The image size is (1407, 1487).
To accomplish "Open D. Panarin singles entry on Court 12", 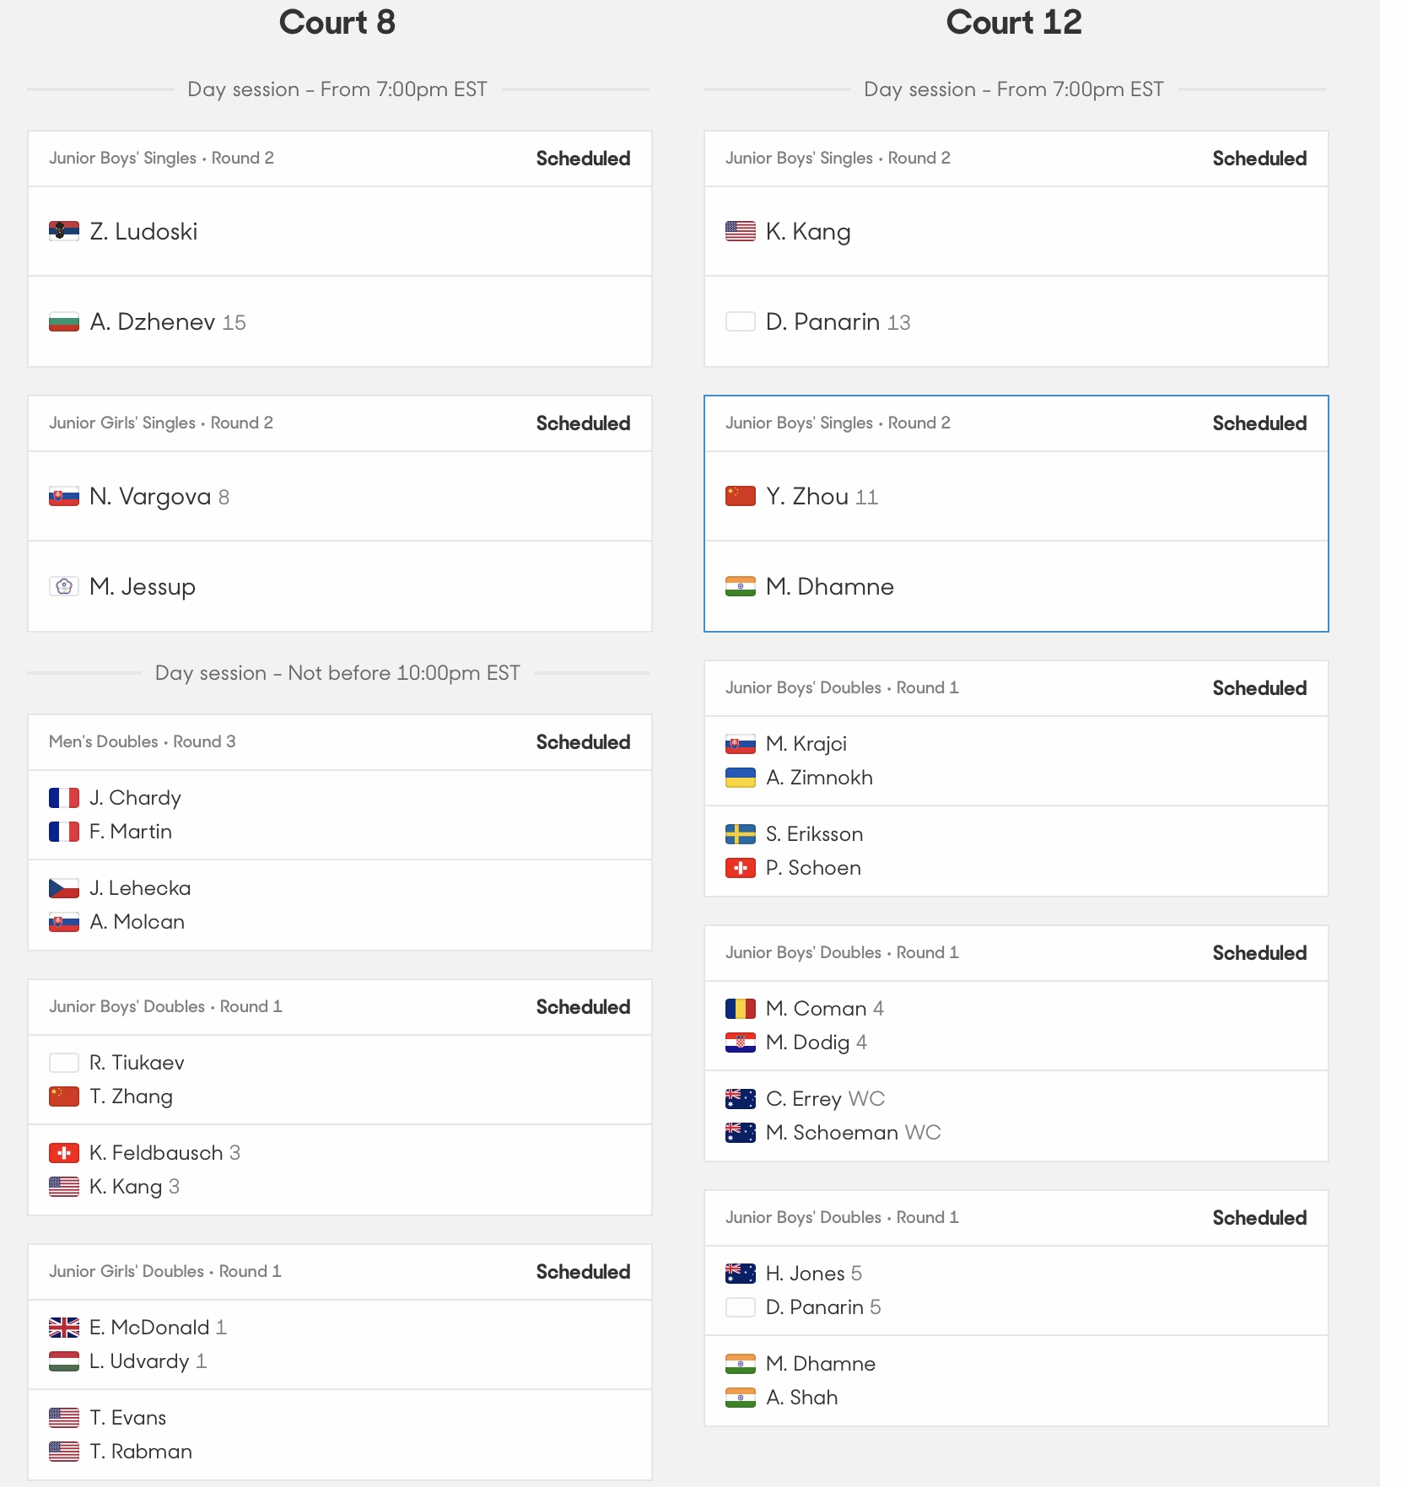I will (x=823, y=322).
